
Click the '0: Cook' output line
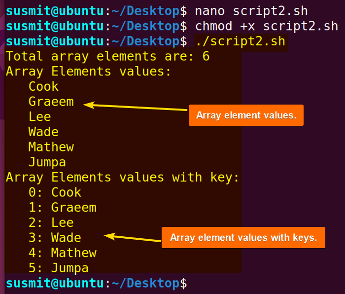(55, 192)
